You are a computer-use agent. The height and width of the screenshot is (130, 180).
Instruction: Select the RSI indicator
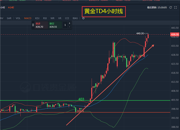click(45, 18)
